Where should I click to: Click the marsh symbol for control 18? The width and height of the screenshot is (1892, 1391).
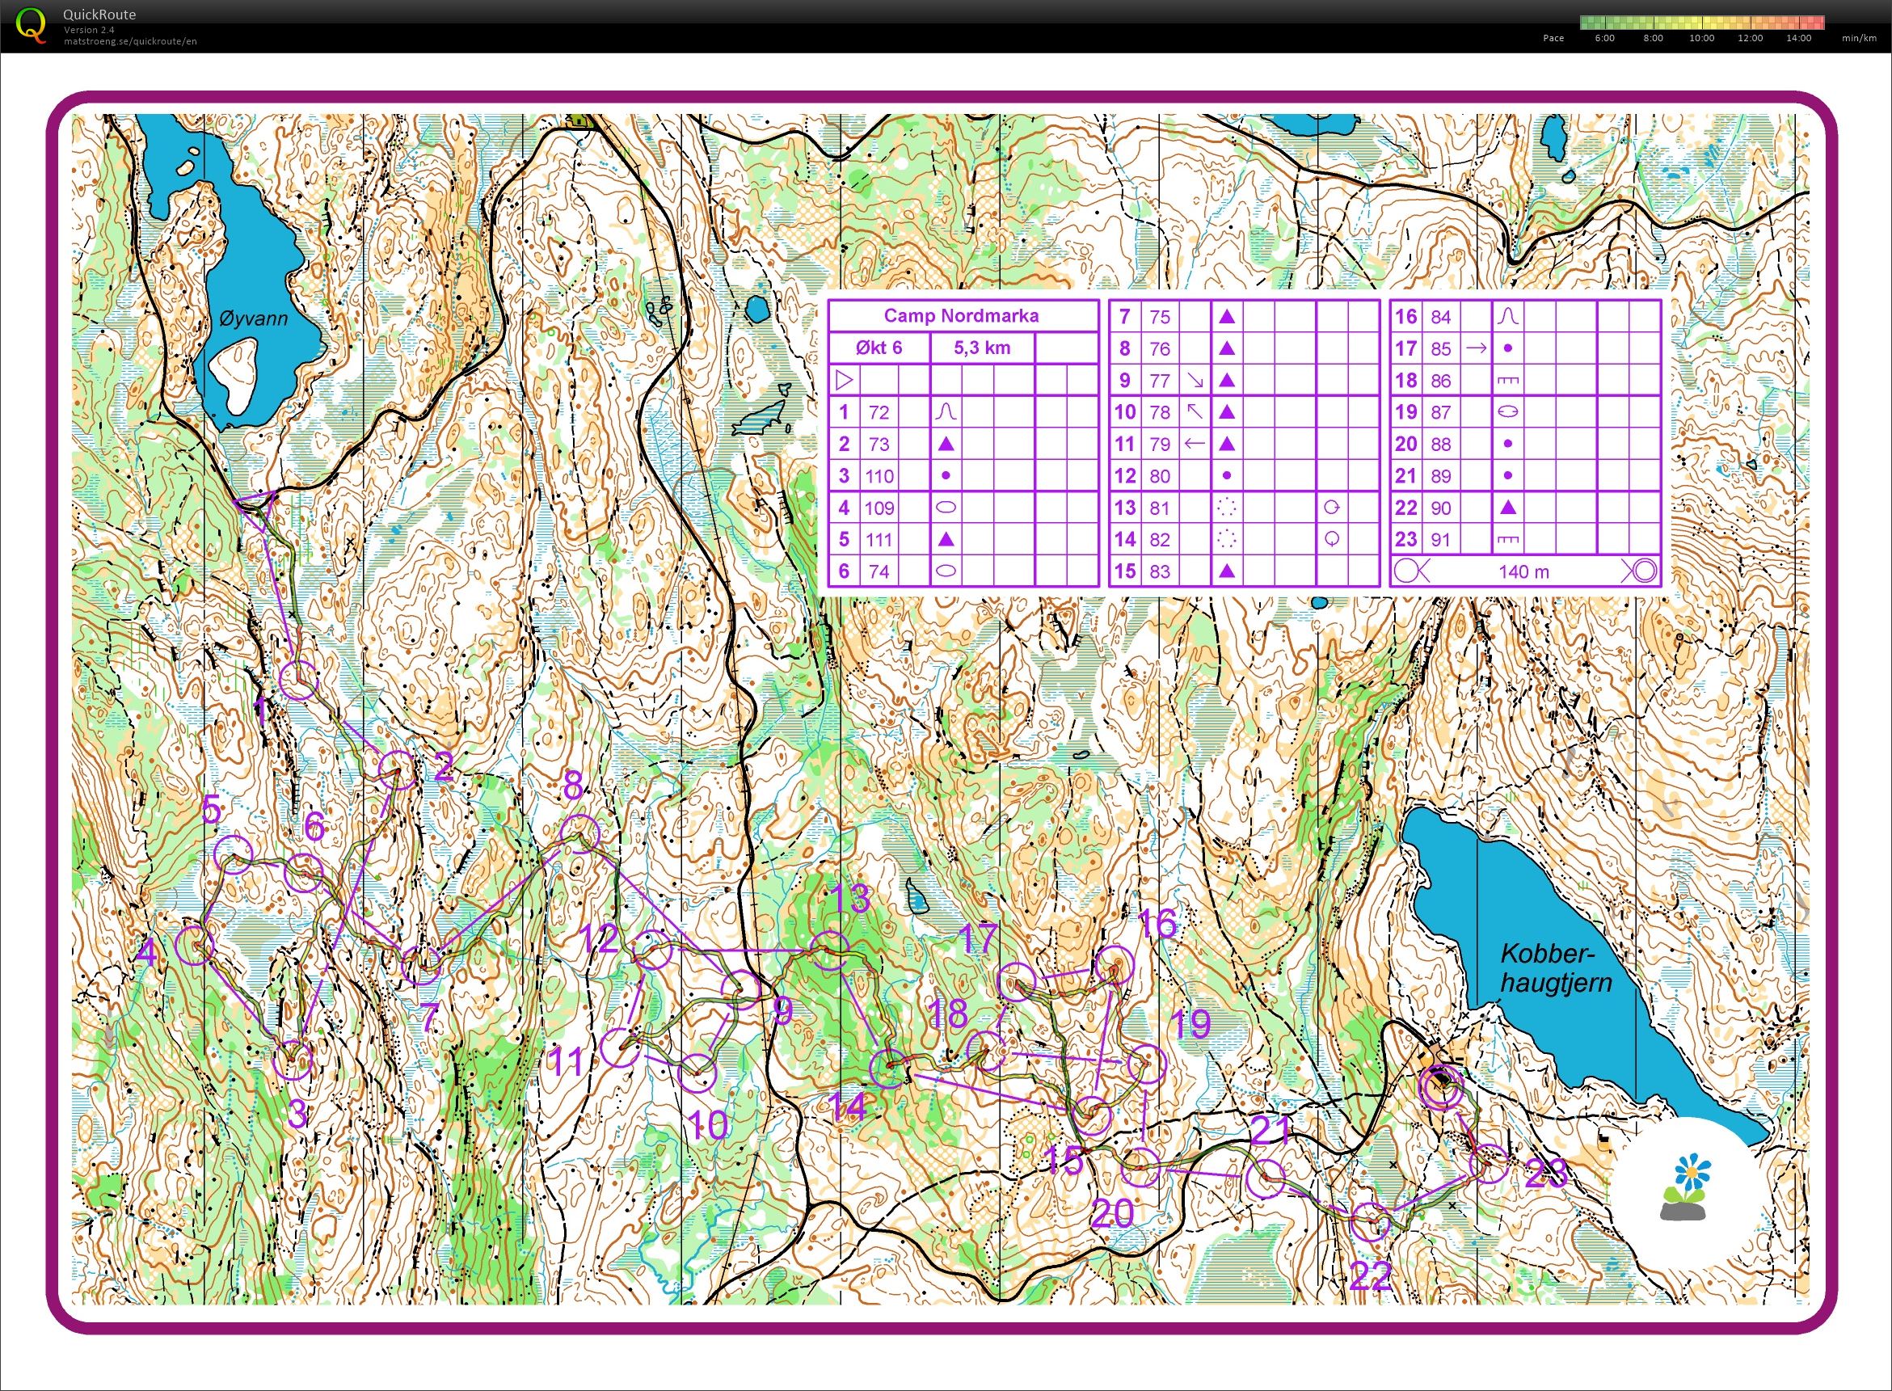(1507, 380)
